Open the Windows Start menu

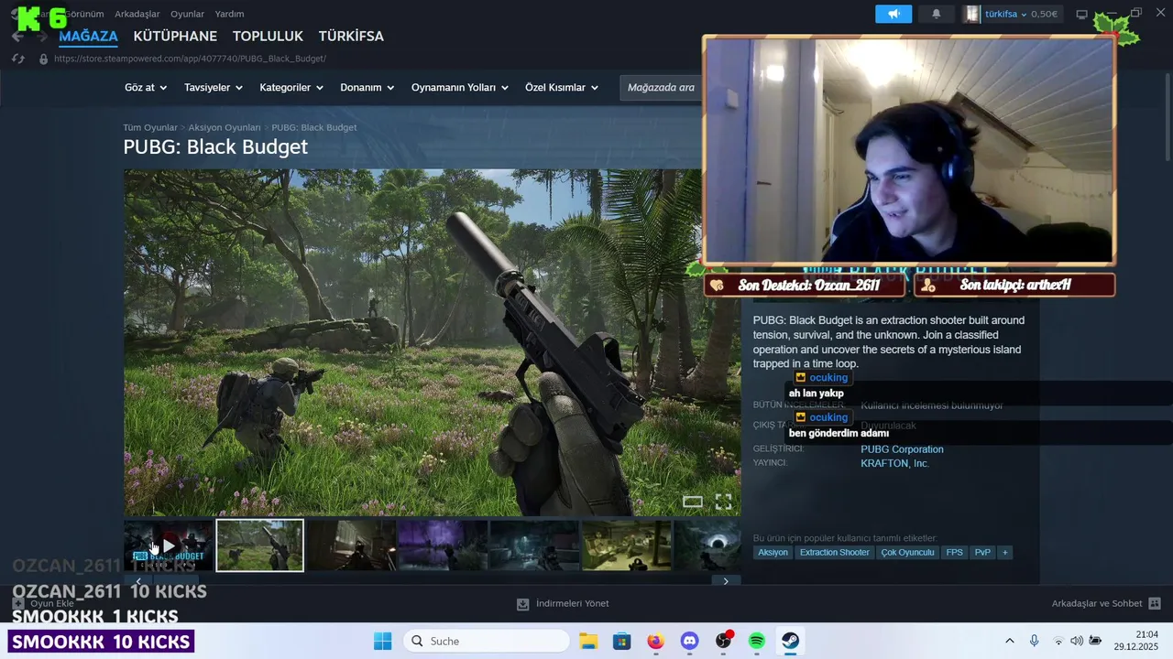pyautogui.click(x=382, y=641)
